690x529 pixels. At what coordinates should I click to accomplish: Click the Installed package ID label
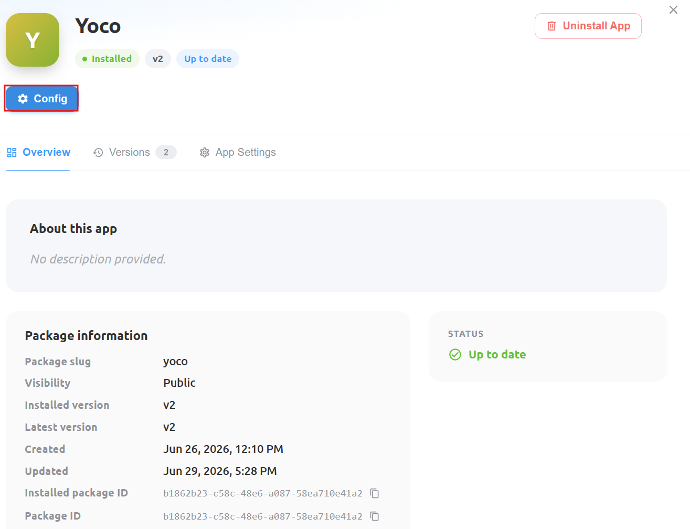pos(77,493)
